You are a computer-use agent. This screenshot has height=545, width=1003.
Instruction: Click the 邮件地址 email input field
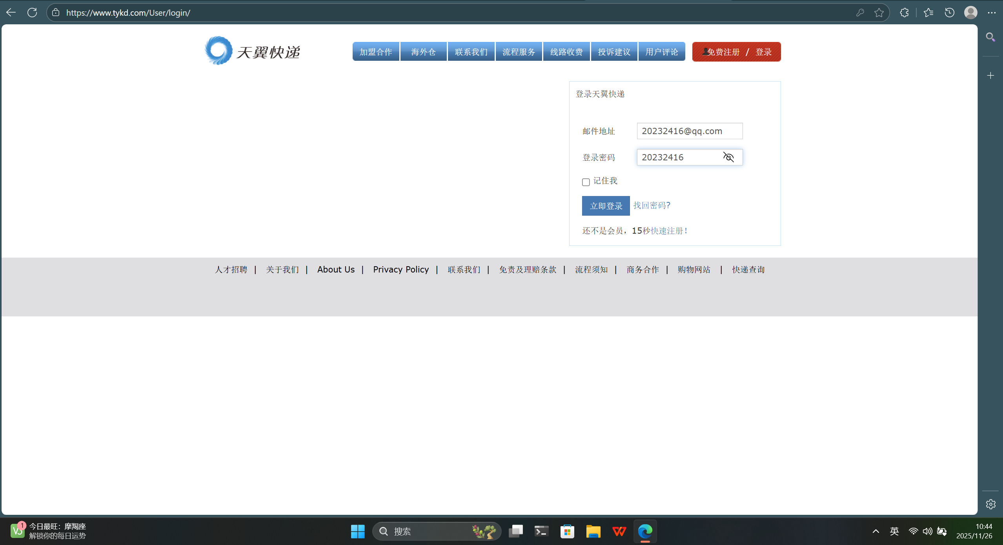click(689, 131)
